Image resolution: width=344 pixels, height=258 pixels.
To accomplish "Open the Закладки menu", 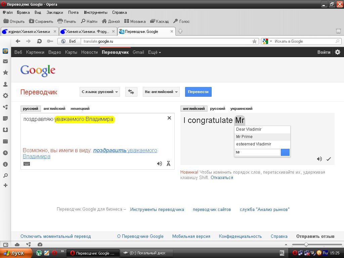I will [x=55, y=12].
